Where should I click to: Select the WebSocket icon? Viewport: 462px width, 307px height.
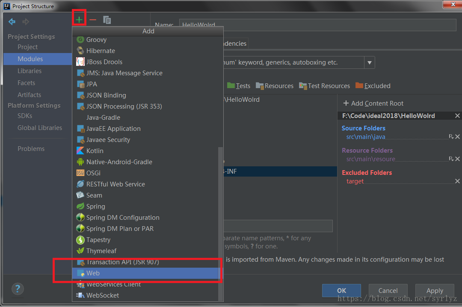[80, 295]
